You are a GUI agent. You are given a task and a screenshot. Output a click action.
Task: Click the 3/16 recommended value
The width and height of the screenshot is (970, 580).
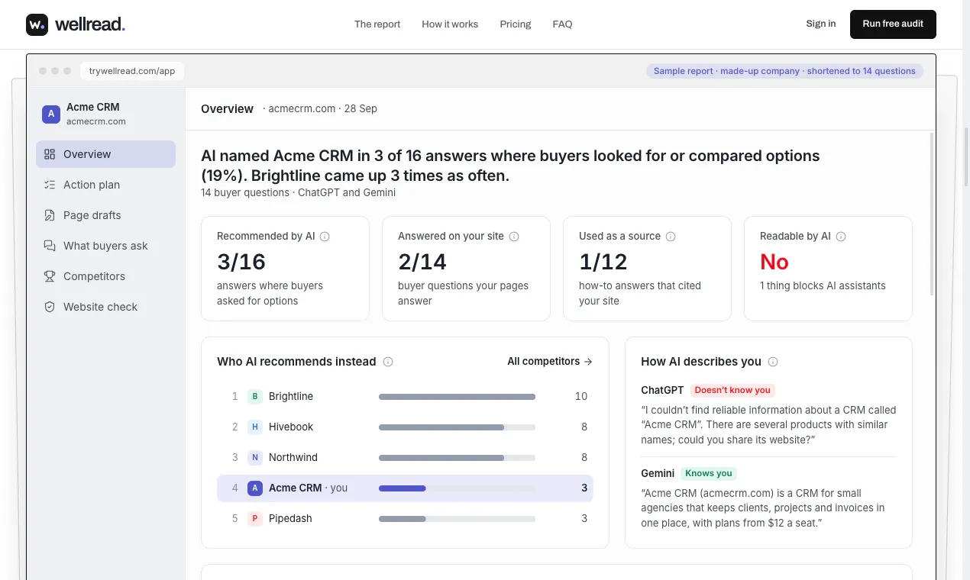(x=241, y=262)
